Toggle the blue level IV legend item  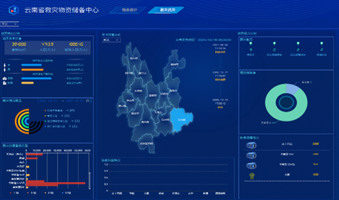[x=67, y=193]
